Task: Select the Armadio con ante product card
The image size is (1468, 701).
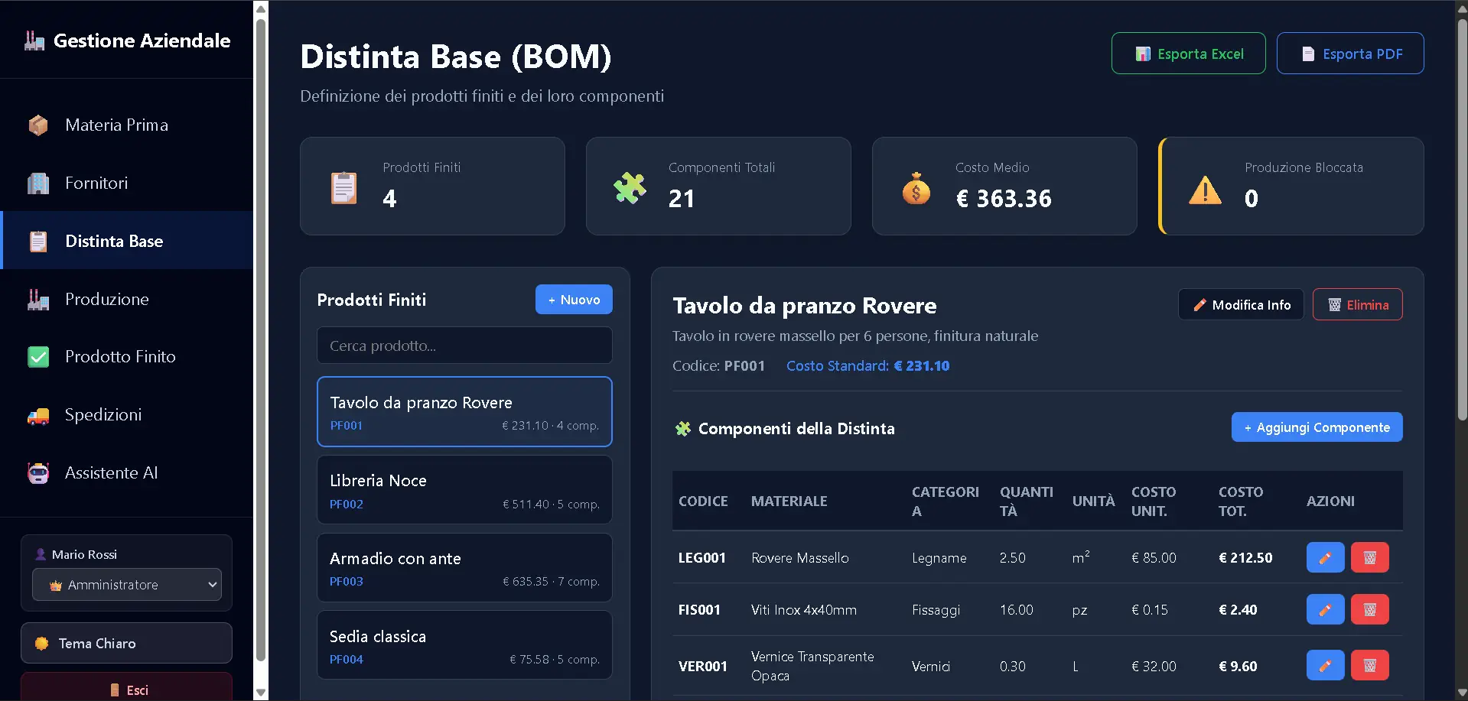Action: click(464, 568)
